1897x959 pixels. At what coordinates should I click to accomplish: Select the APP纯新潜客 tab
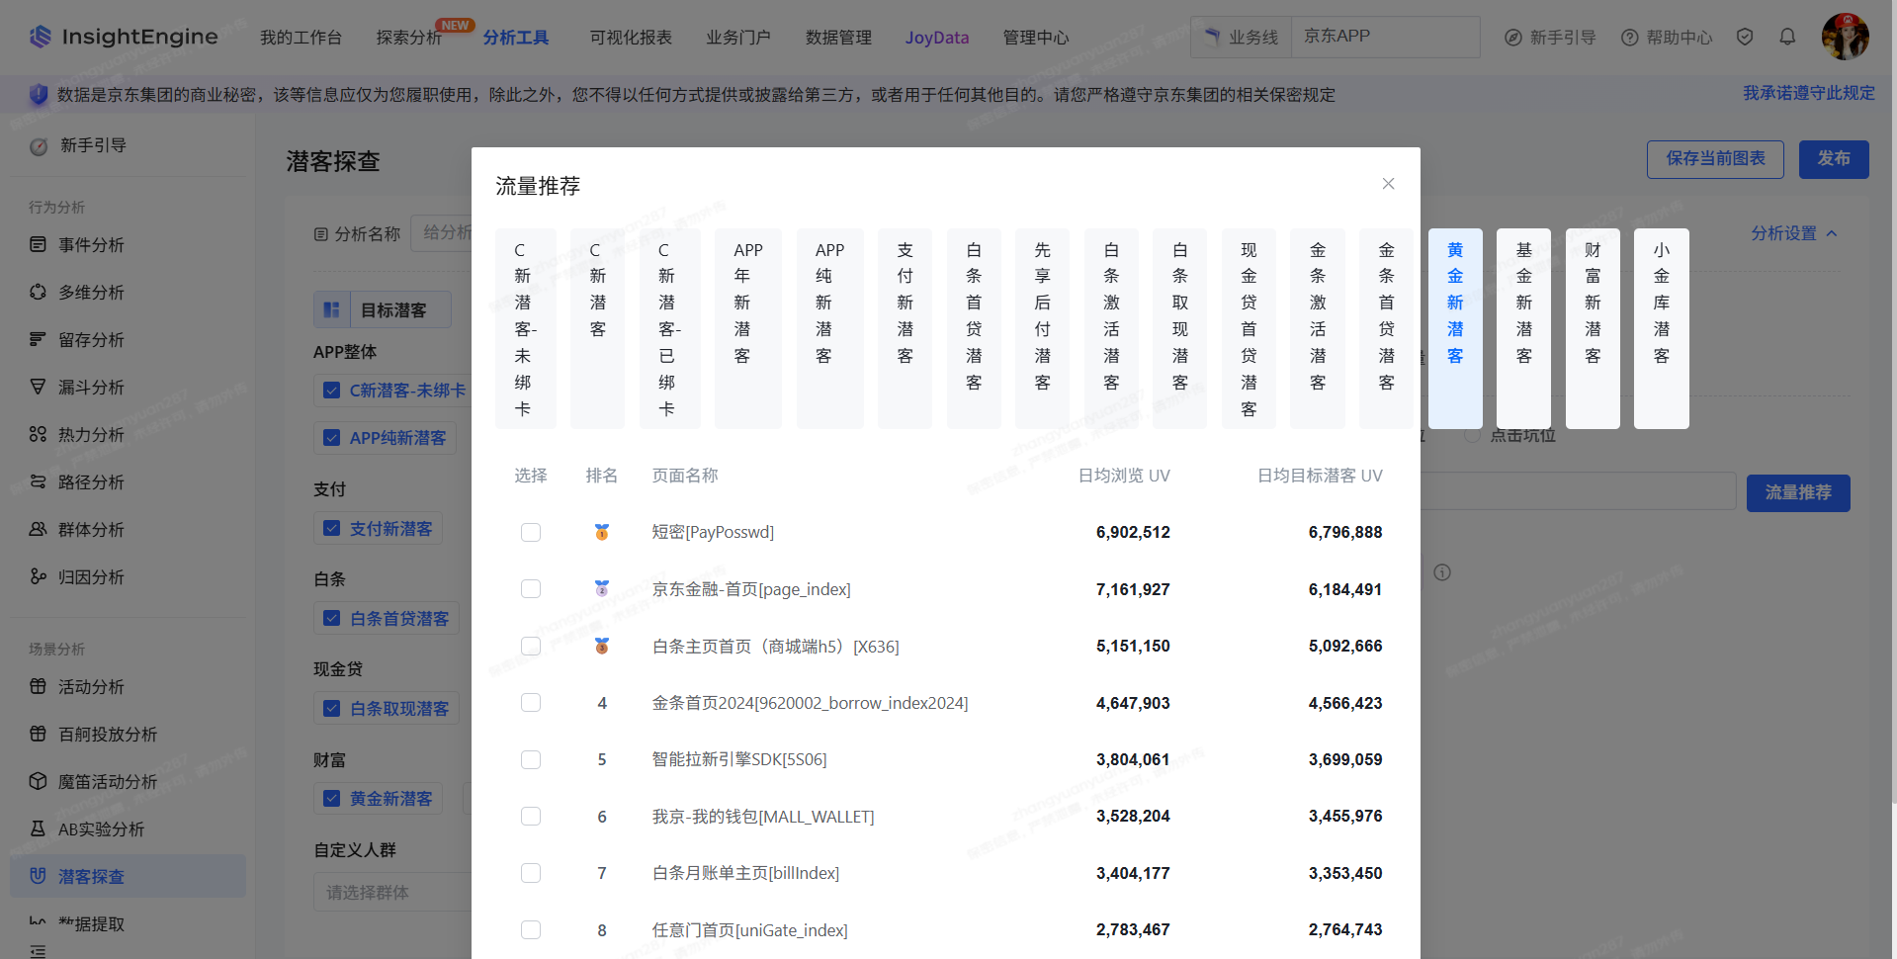pos(829,328)
